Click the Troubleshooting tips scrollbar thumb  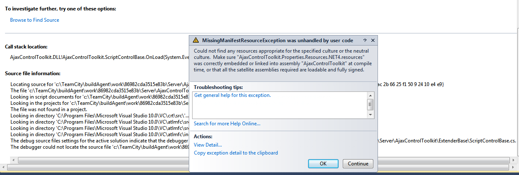tap(370, 104)
